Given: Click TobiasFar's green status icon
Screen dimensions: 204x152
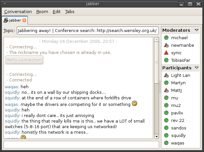Looking at the screenshot, I should pyautogui.click(x=166, y=60).
